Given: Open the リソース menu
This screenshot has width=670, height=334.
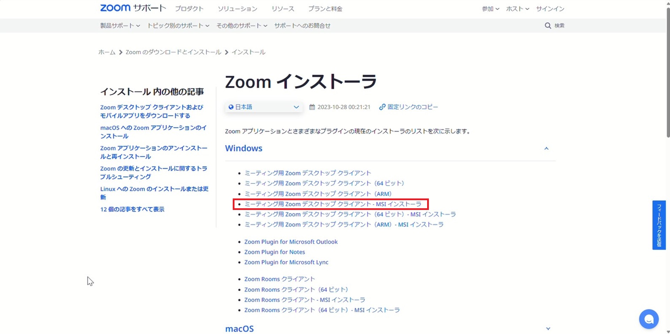Looking at the screenshot, I should [x=283, y=9].
